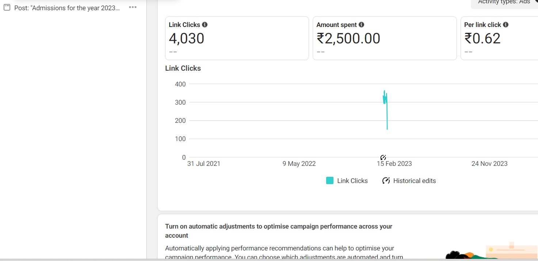
Task: Click the teal Link Clicks legend swatch
Action: (330, 181)
